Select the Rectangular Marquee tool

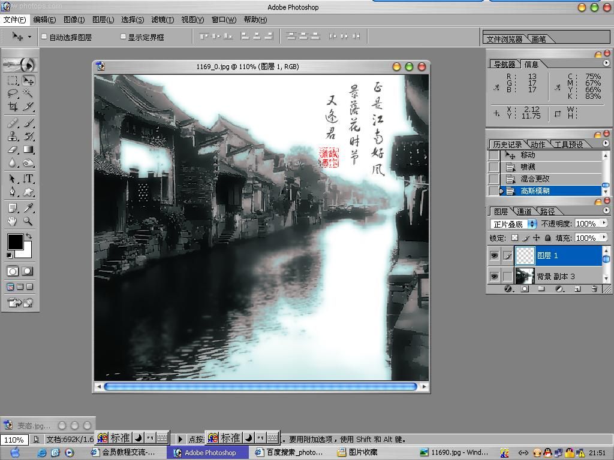coord(13,81)
